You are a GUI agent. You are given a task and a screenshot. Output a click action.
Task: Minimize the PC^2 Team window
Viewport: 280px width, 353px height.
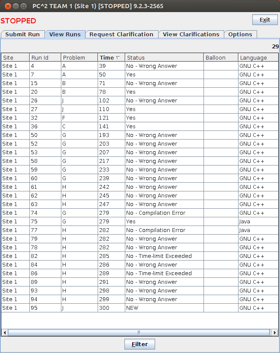point(15,6)
